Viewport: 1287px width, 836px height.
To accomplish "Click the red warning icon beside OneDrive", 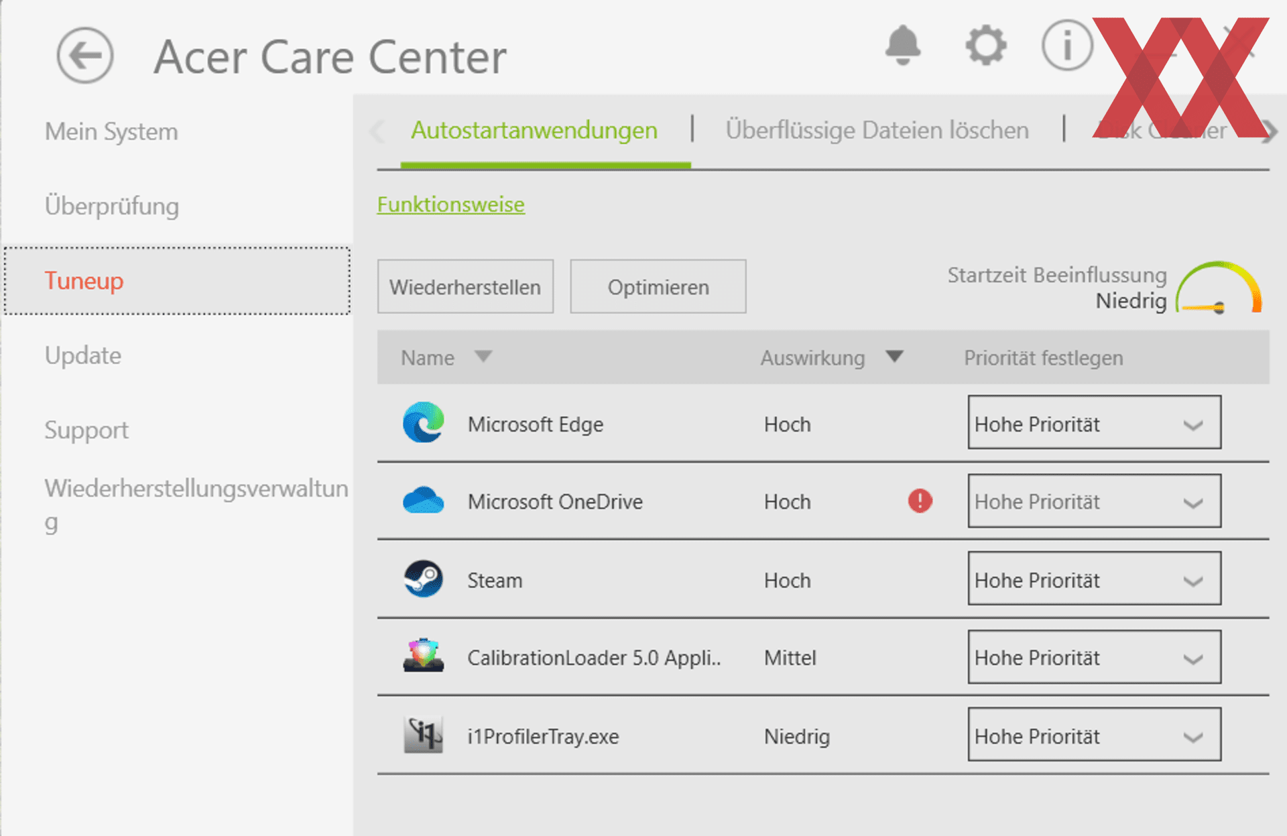I will (x=920, y=501).
